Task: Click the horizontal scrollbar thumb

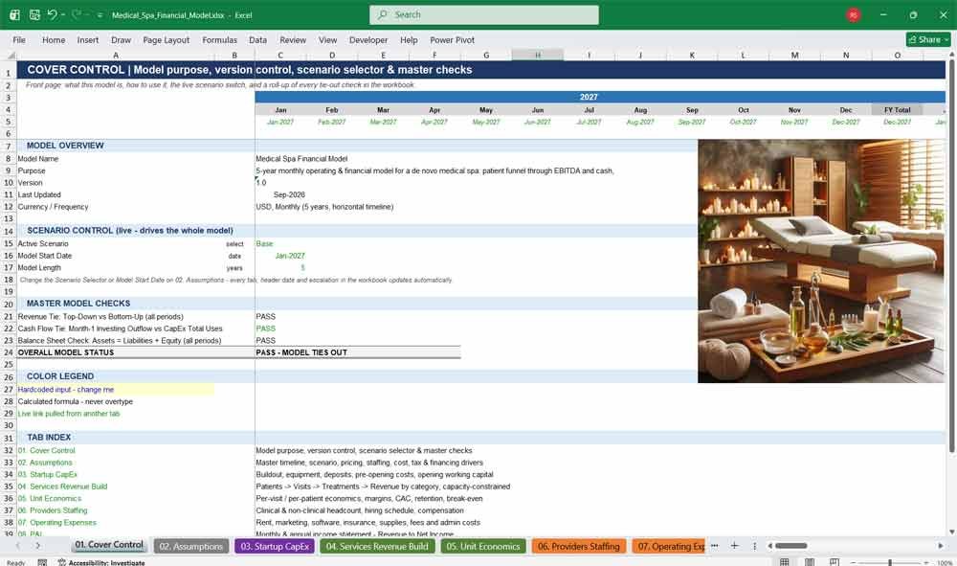Action: click(x=791, y=546)
